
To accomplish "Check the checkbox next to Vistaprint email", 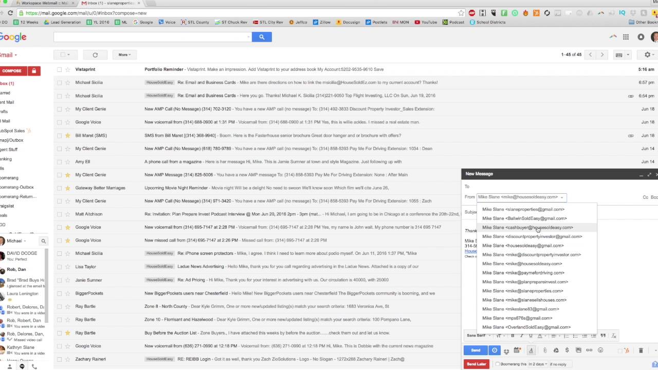I will coord(59,69).
